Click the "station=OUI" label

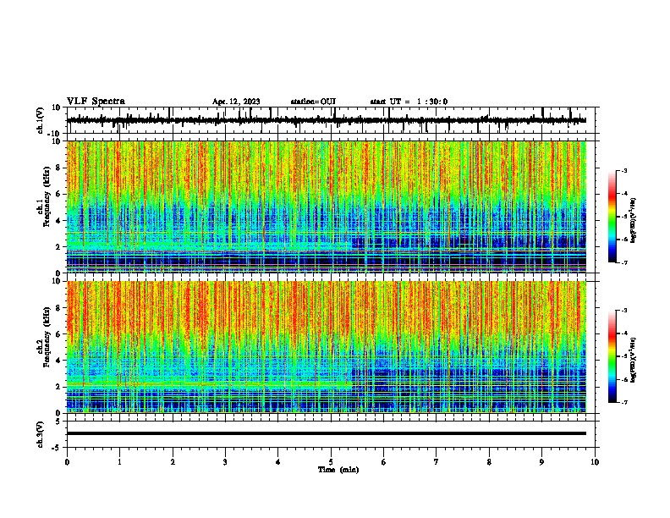click(x=313, y=102)
